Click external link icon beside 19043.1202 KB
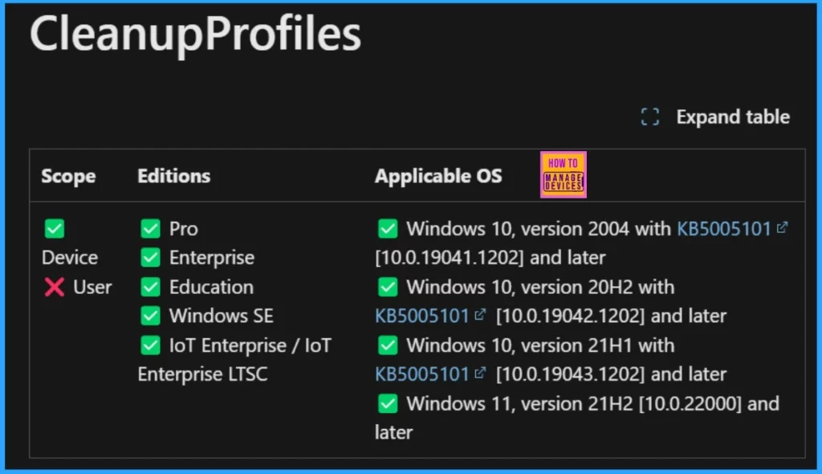 point(480,373)
